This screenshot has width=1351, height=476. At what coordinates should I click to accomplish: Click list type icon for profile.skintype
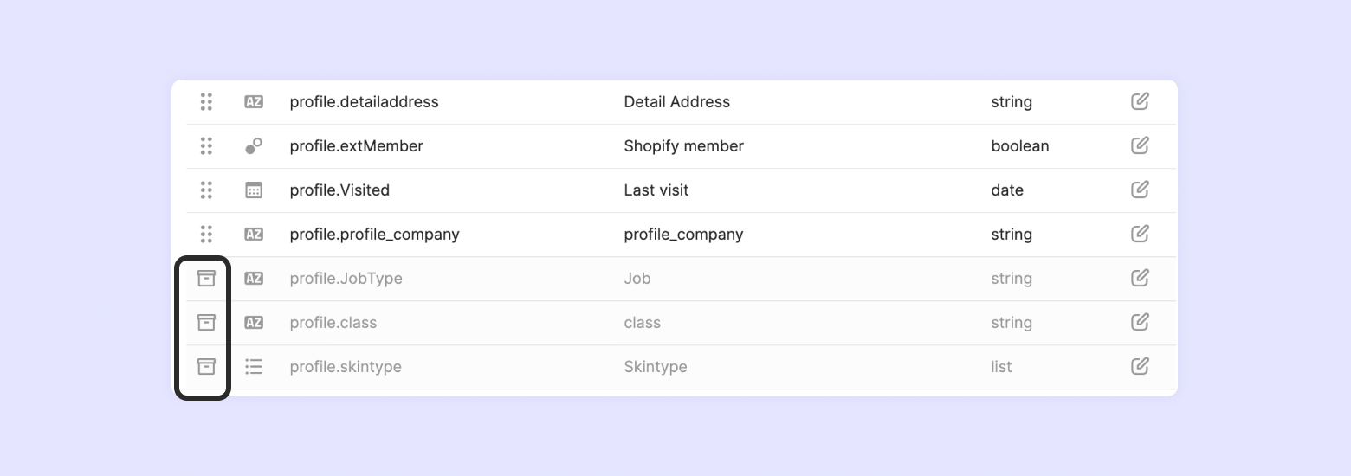254,366
